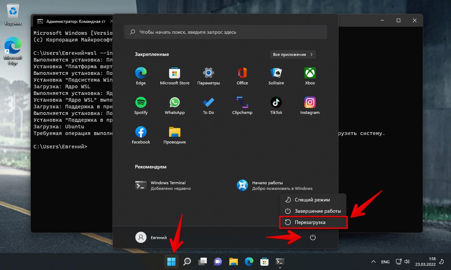Viewport: 451px width, 270px height.
Task: Maximize the terminal window
Action: tap(399, 21)
